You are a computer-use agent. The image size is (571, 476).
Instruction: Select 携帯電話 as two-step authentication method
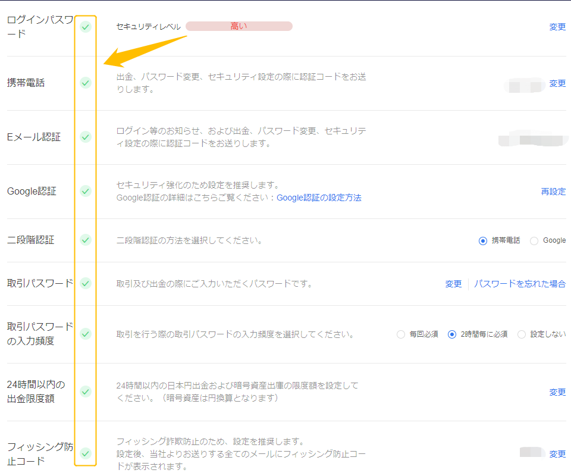(x=483, y=241)
